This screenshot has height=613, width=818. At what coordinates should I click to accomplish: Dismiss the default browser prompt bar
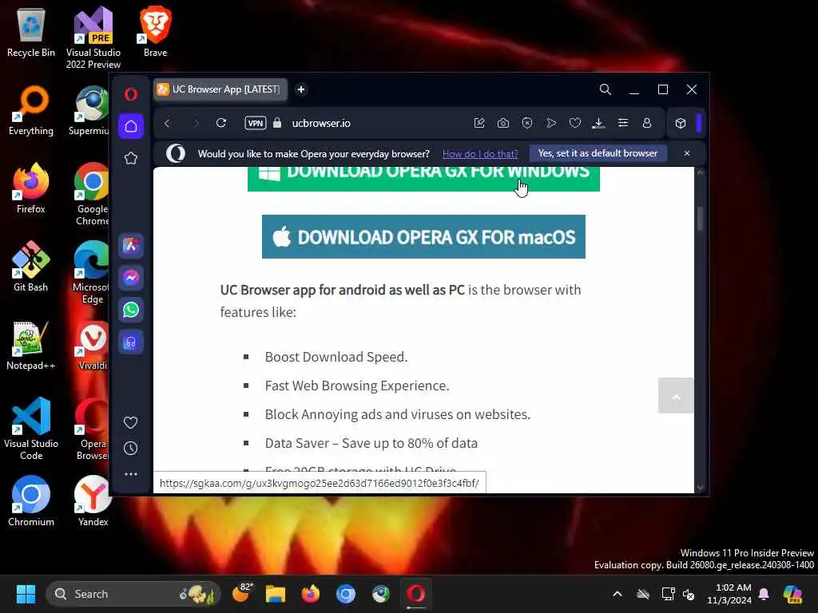(686, 153)
